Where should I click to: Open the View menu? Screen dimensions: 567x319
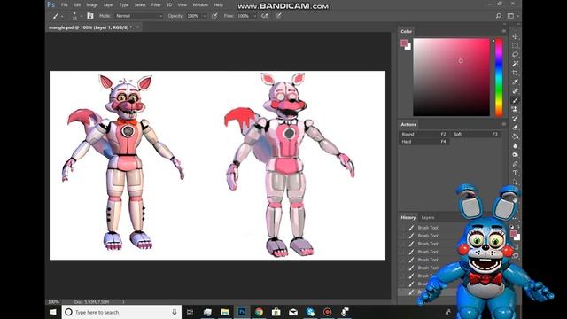(x=183, y=5)
